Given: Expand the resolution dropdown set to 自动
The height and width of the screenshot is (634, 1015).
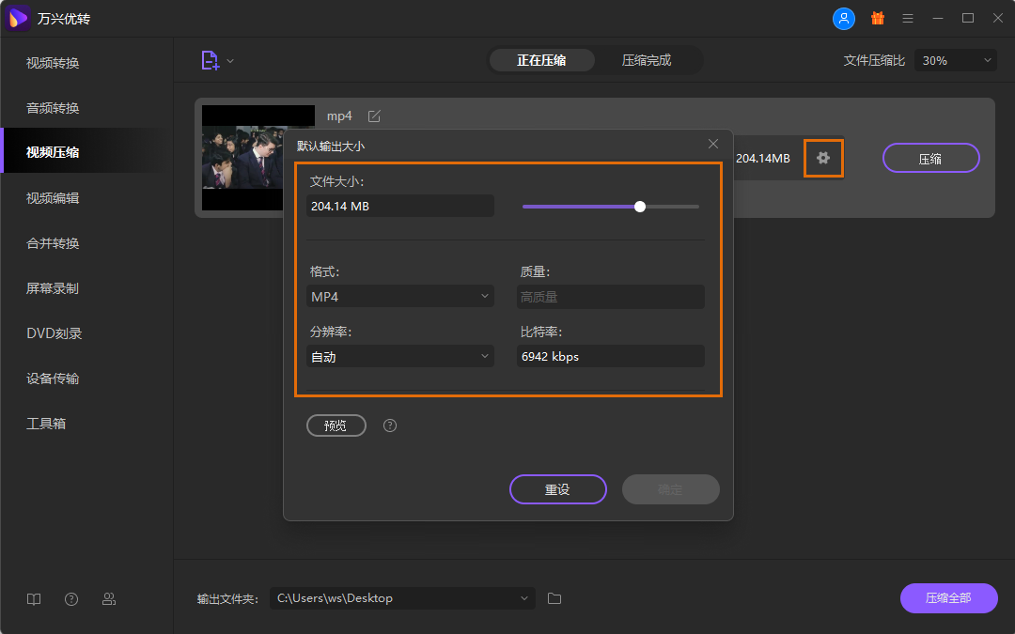Looking at the screenshot, I should (x=400, y=357).
